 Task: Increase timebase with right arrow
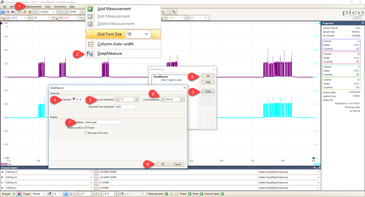pos(59,12)
